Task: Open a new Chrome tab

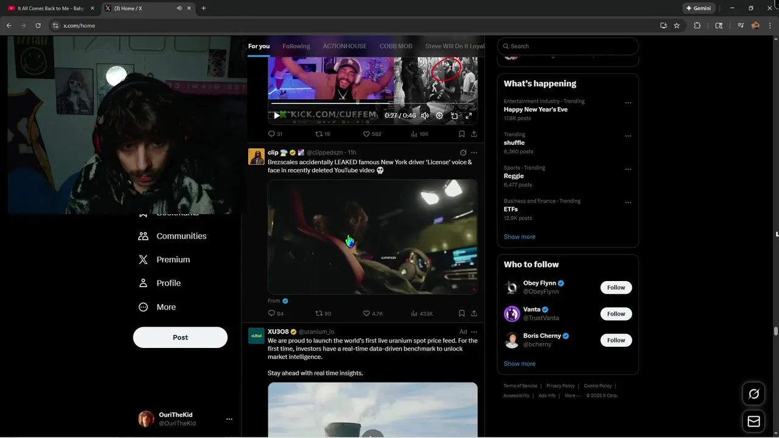Action: pos(203,9)
